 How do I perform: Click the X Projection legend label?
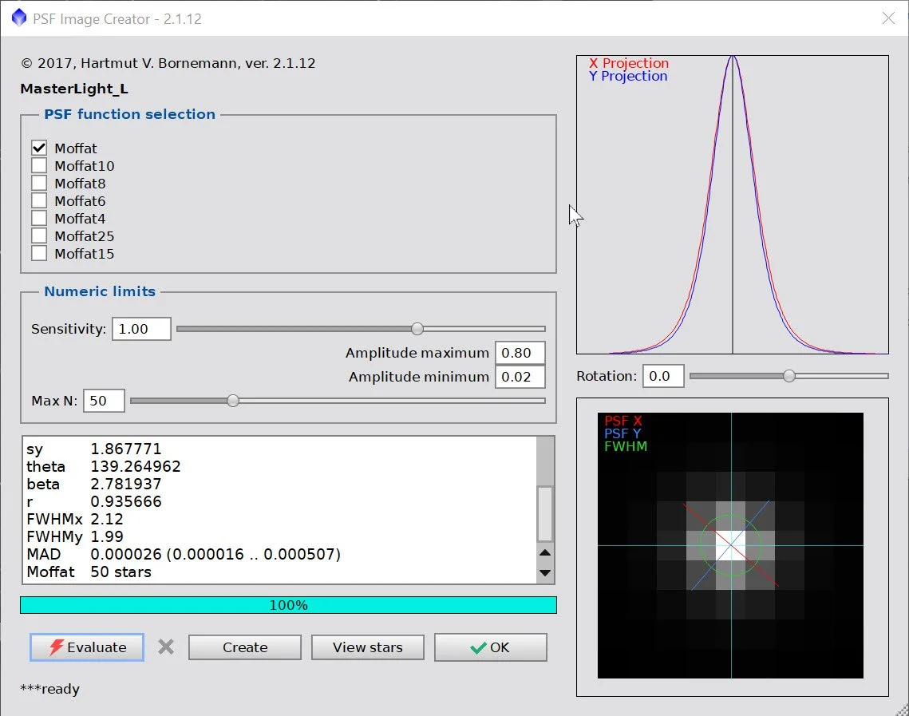pos(629,62)
